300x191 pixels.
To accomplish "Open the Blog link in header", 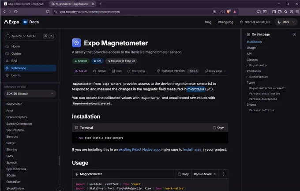I will coord(208,22).
